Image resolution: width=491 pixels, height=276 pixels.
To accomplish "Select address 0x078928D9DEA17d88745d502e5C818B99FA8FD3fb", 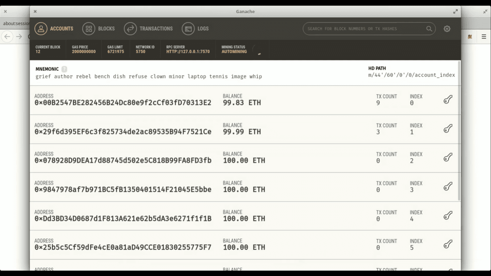I will (x=123, y=160).
